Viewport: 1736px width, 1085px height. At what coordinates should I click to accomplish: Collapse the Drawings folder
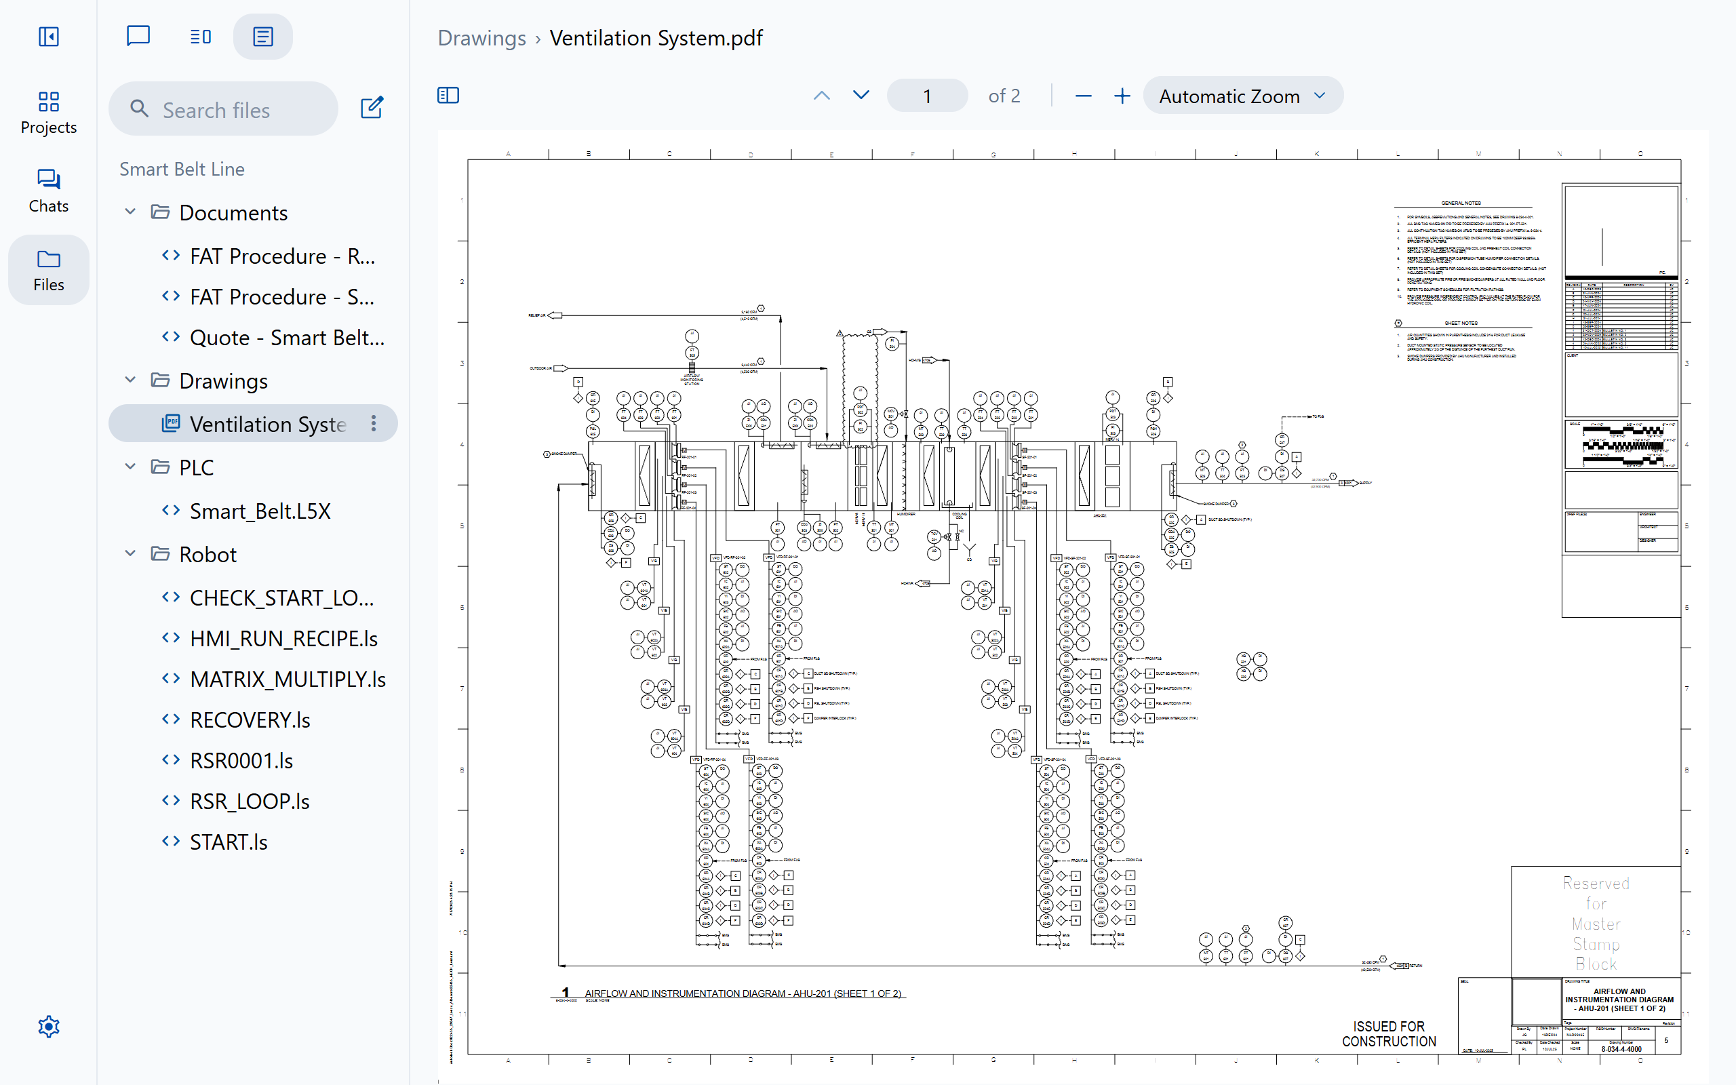[130, 380]
